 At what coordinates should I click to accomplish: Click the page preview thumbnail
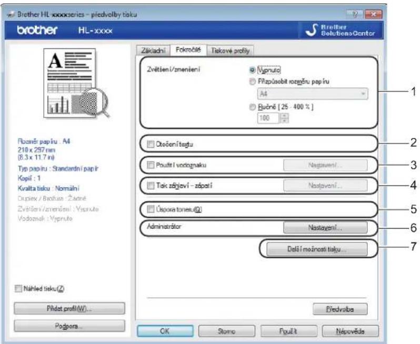76,83
